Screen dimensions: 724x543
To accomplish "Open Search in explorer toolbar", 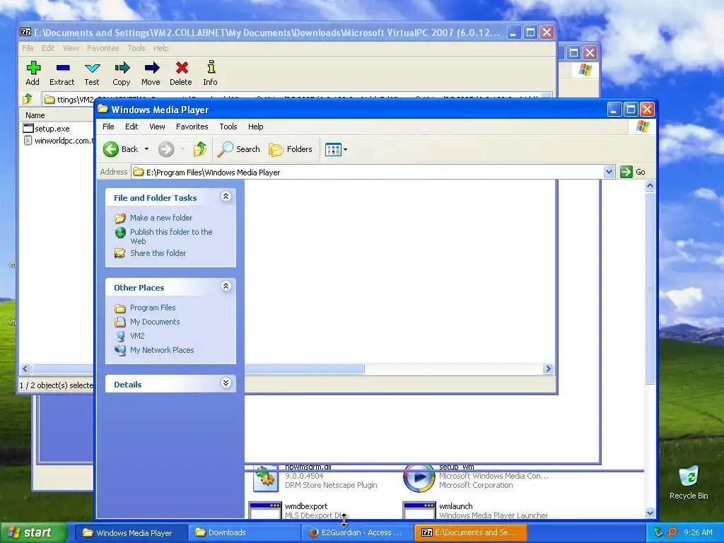I will (x=239, y=149).
